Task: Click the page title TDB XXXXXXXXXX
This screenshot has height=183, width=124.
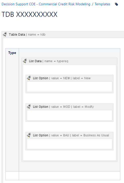Action: (29, 15)
